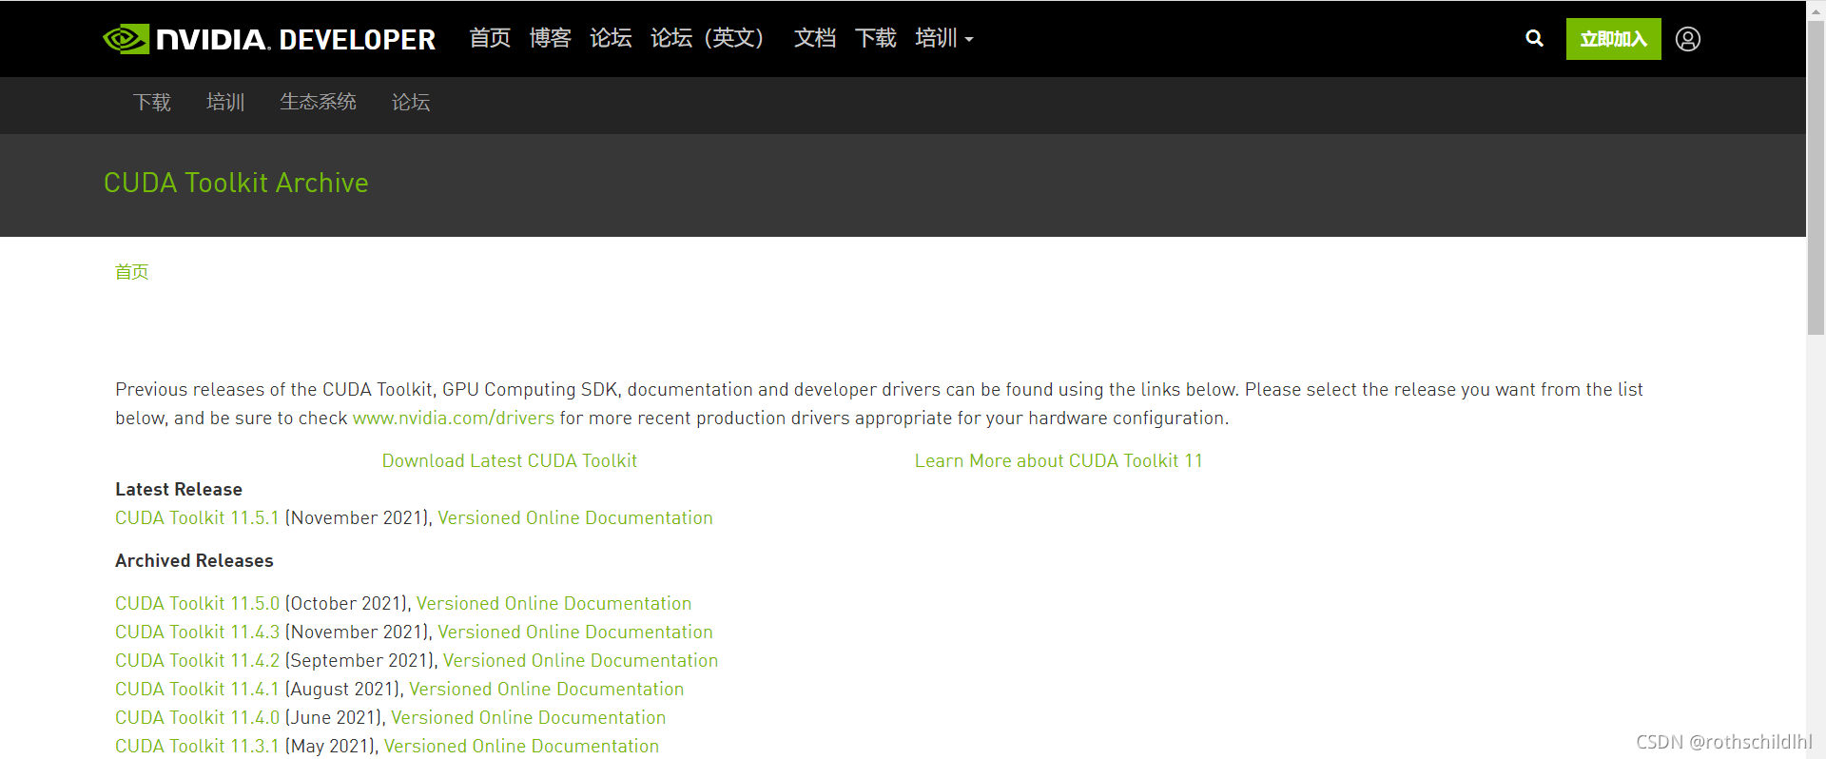Open documentation link for CUDA 11.4.3
Viewport: 1826px width, 759px height.
[x=575, y=632]
